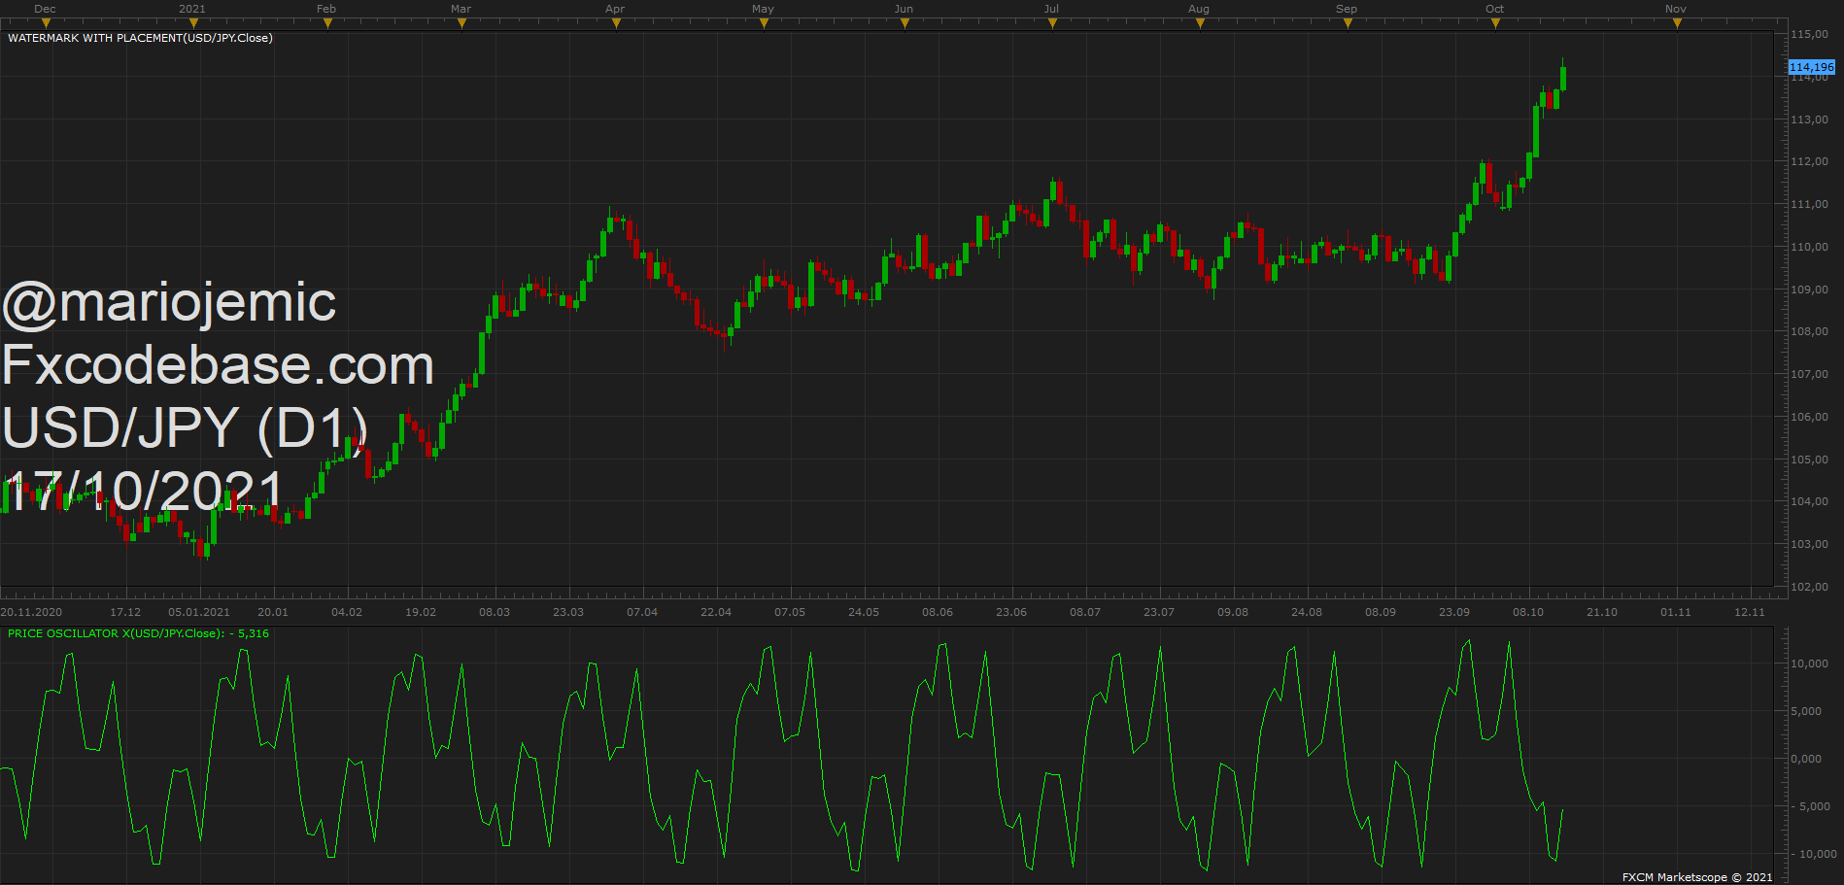The image size is (1844, 885).
Task: Click the 20.11.2020 date label
Action: click(x=31, y=612)
